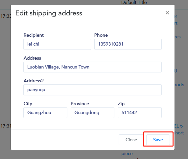The height and width of the screenshot is (159, 188).
Task: Focus the City field showing Guangzhou
Action: coord(45,112)
